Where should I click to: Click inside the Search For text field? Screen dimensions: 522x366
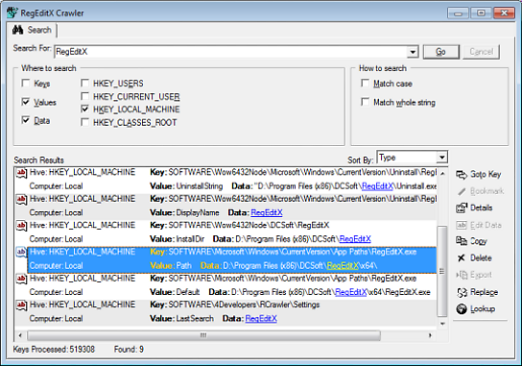230,52
